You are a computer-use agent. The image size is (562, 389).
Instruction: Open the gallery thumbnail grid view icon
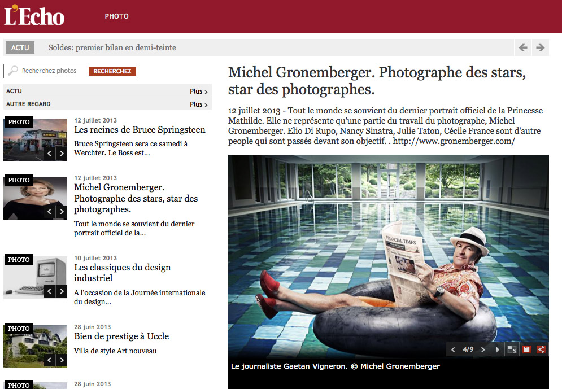512,349
